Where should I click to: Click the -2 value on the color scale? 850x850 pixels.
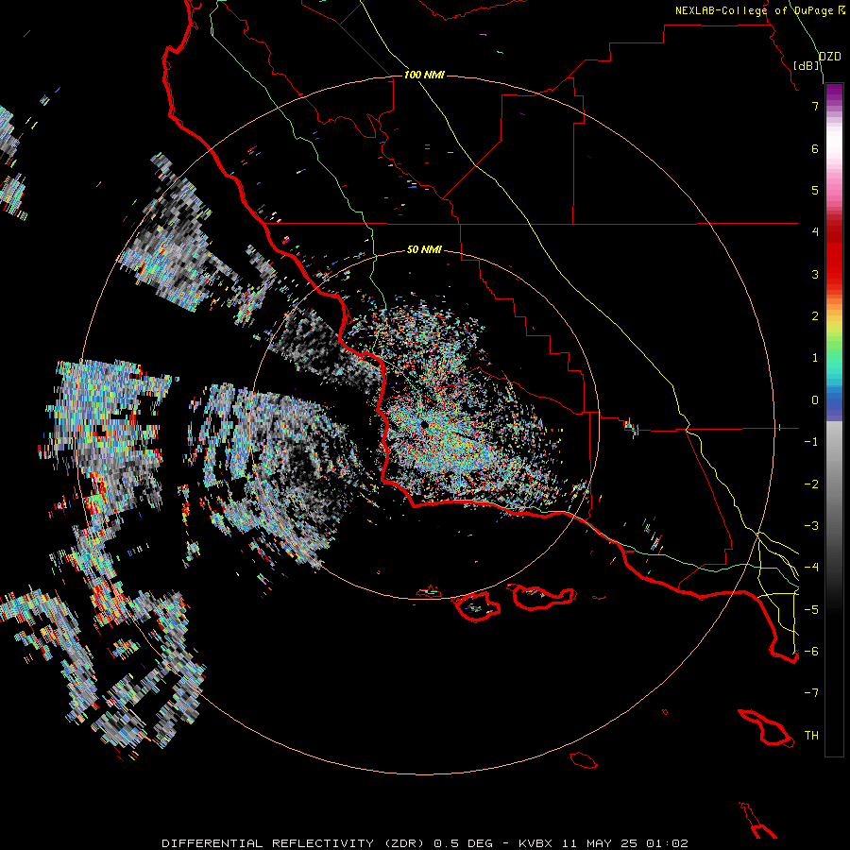(x=811, y=484)
